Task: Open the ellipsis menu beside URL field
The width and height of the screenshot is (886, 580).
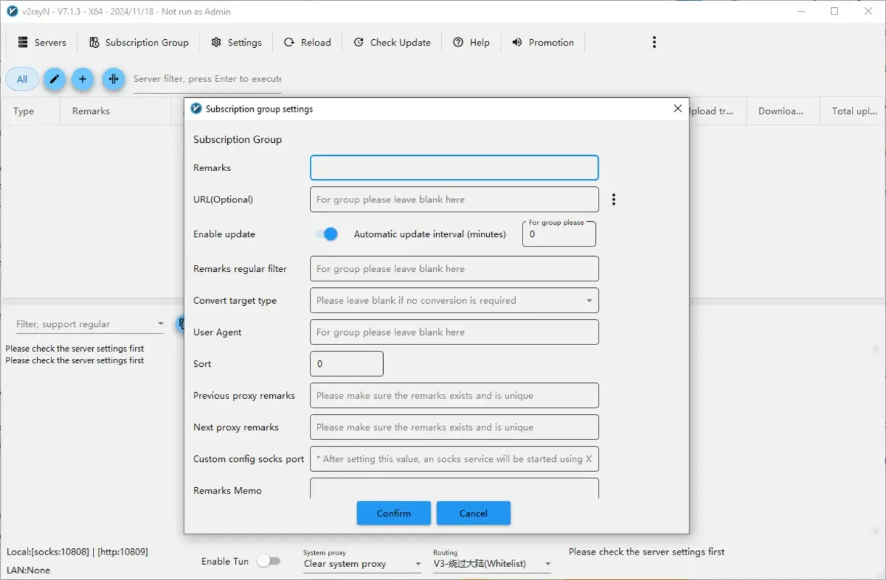Action: [613, 199]
